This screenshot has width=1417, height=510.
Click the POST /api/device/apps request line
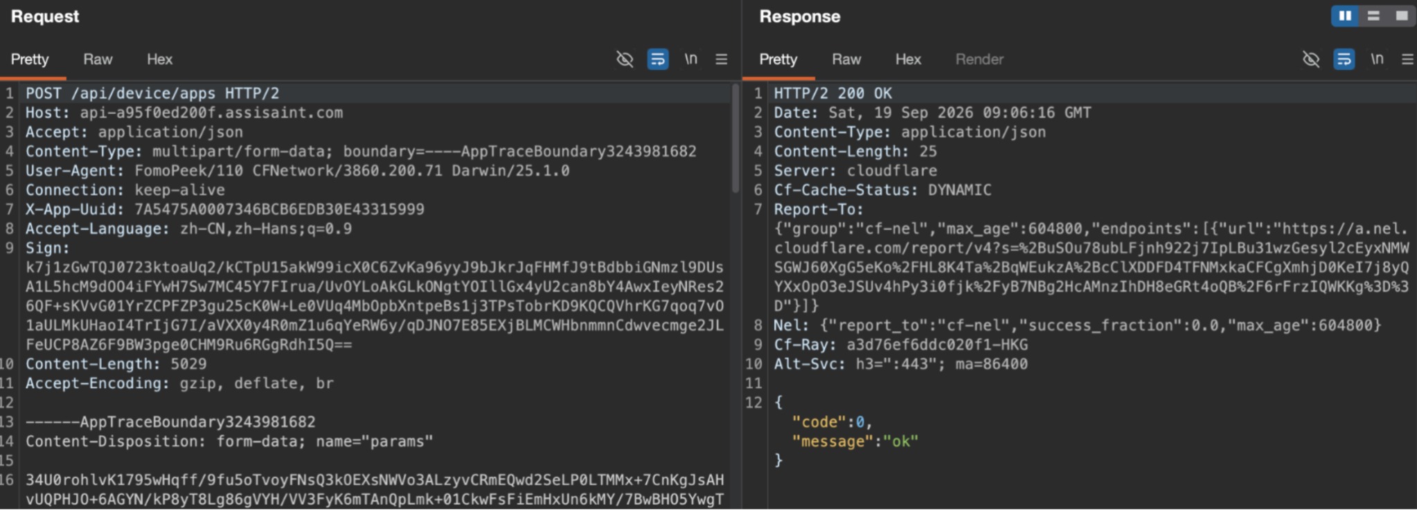coord(152,93)
